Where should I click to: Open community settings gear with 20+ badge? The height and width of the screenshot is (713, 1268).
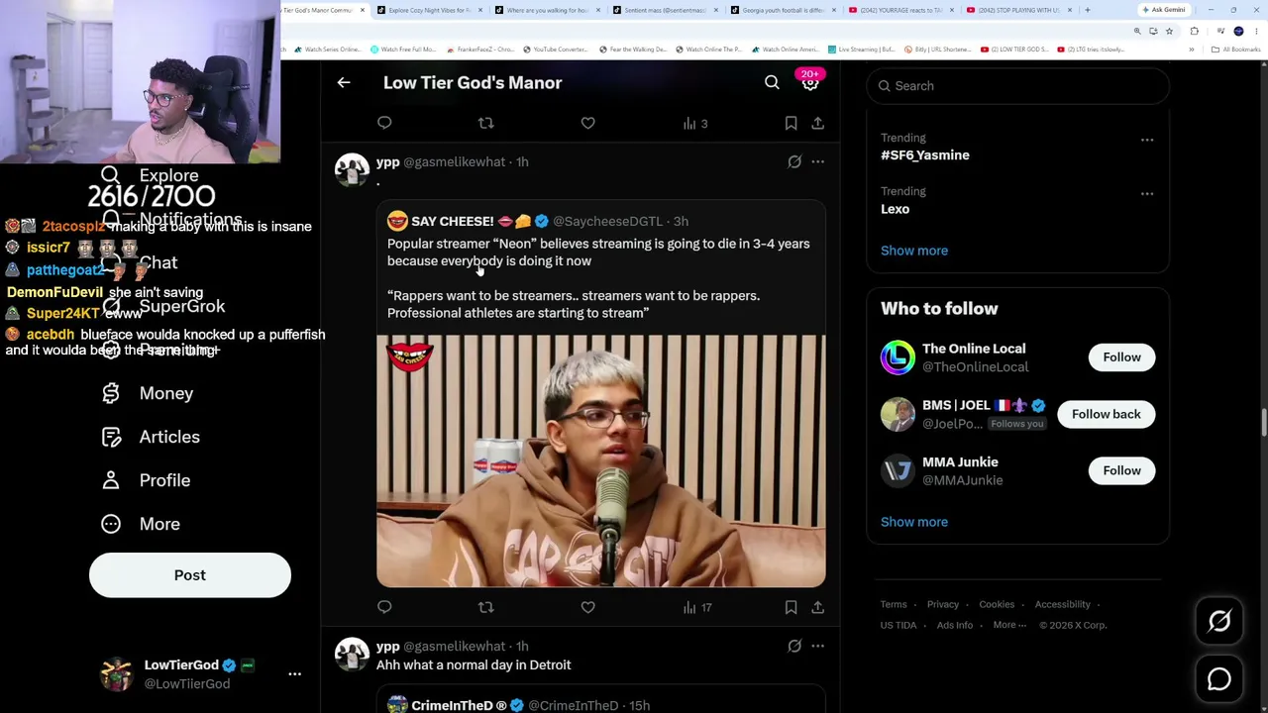(x=810, y=83)
